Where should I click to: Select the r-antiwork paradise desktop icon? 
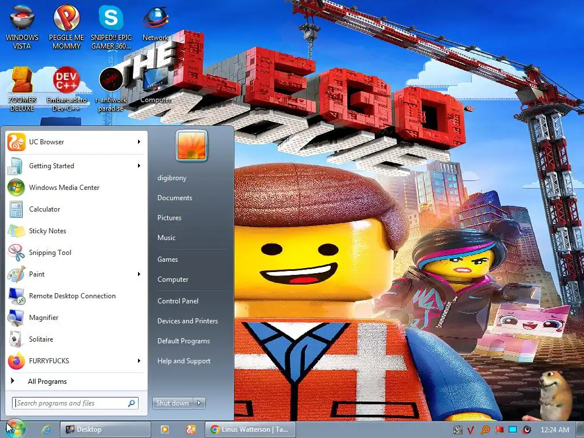pyautogui.click(x=111, y=88)
